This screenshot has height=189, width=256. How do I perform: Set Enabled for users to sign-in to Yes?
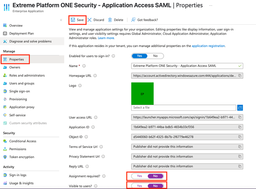[x=139, y=56]
